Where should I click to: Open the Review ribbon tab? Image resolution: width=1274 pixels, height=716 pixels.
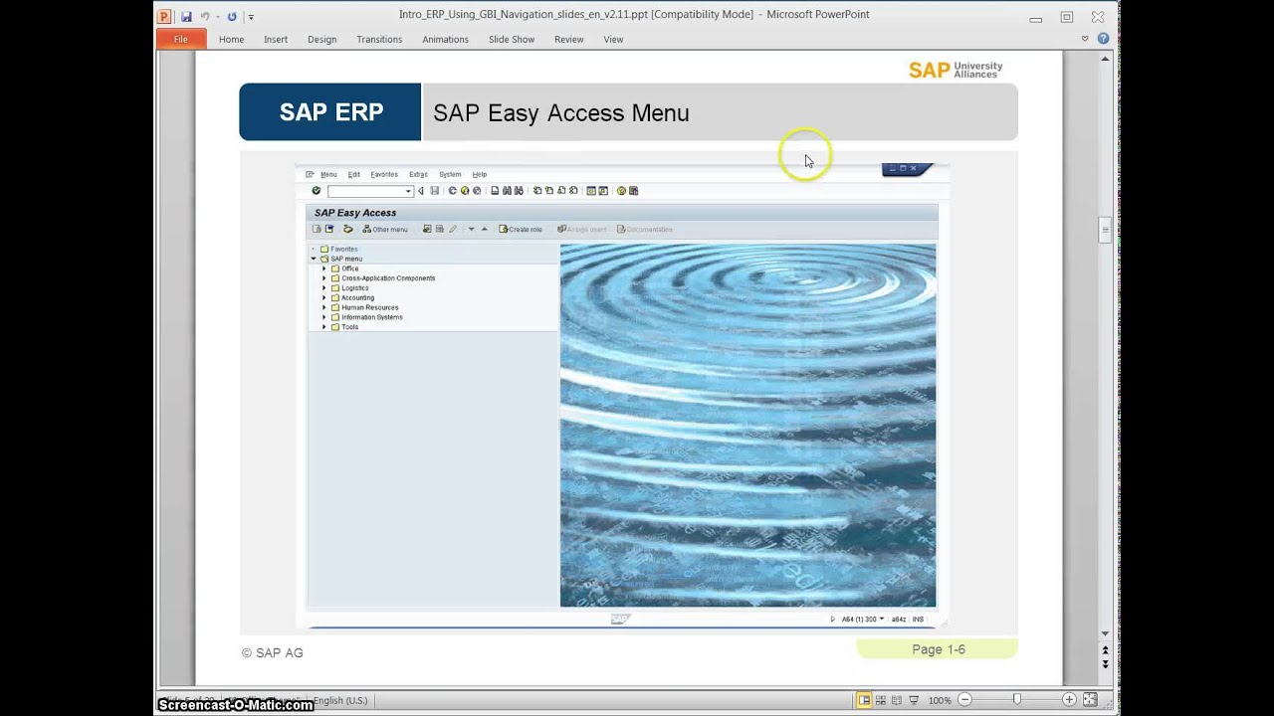point(569,39)
